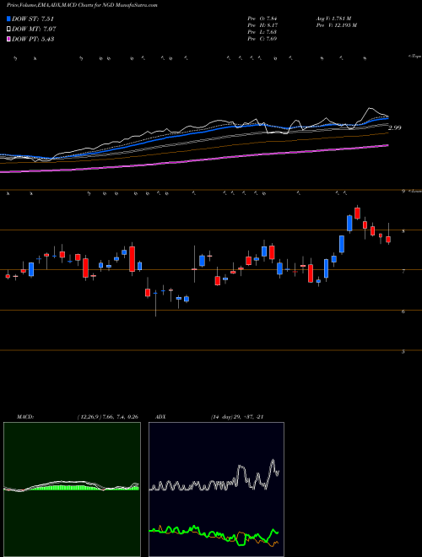The height and width of the screenshot is (557, 422).
Task: Select the 'DOW ST: 7.51' legend text
Action: point(33,19)
